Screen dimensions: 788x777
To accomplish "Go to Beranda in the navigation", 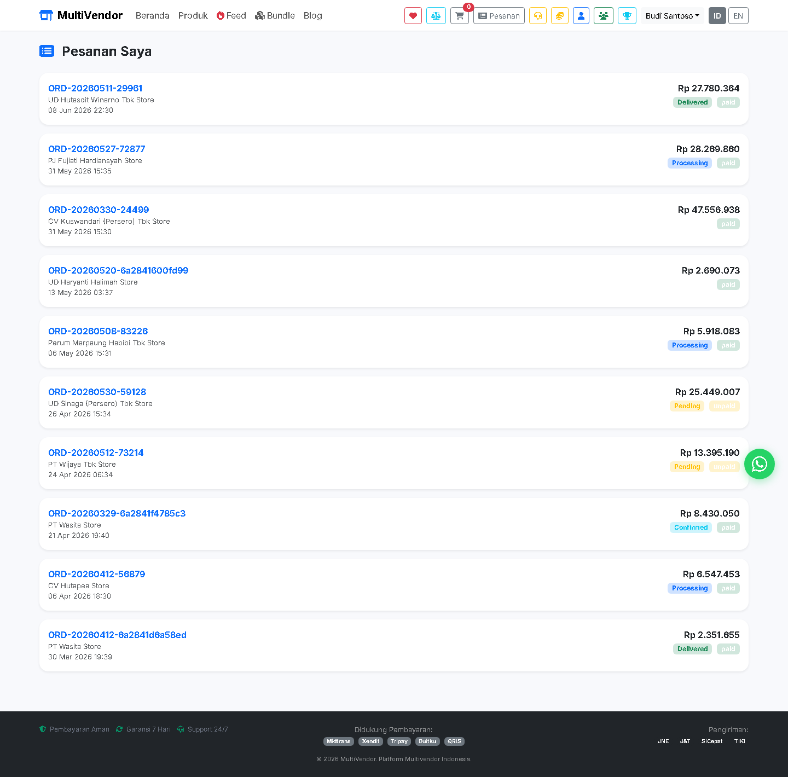I will click(153, 15).
